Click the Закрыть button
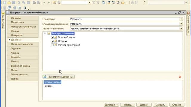 161,105
